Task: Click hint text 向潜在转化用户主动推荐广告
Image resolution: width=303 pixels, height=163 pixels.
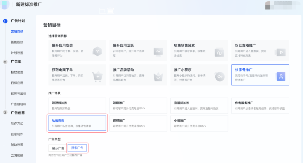Action: 65,155
